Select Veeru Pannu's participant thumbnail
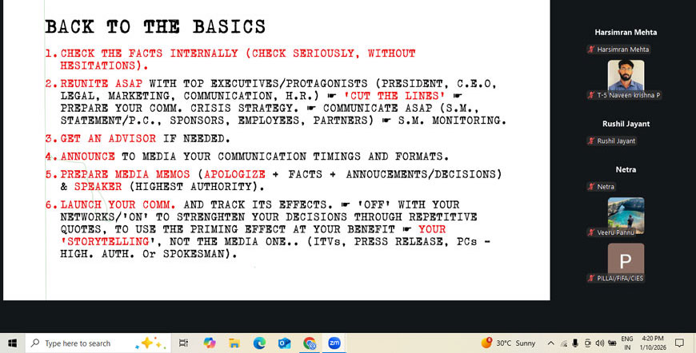The image size is (696, 353). point(625,214)
